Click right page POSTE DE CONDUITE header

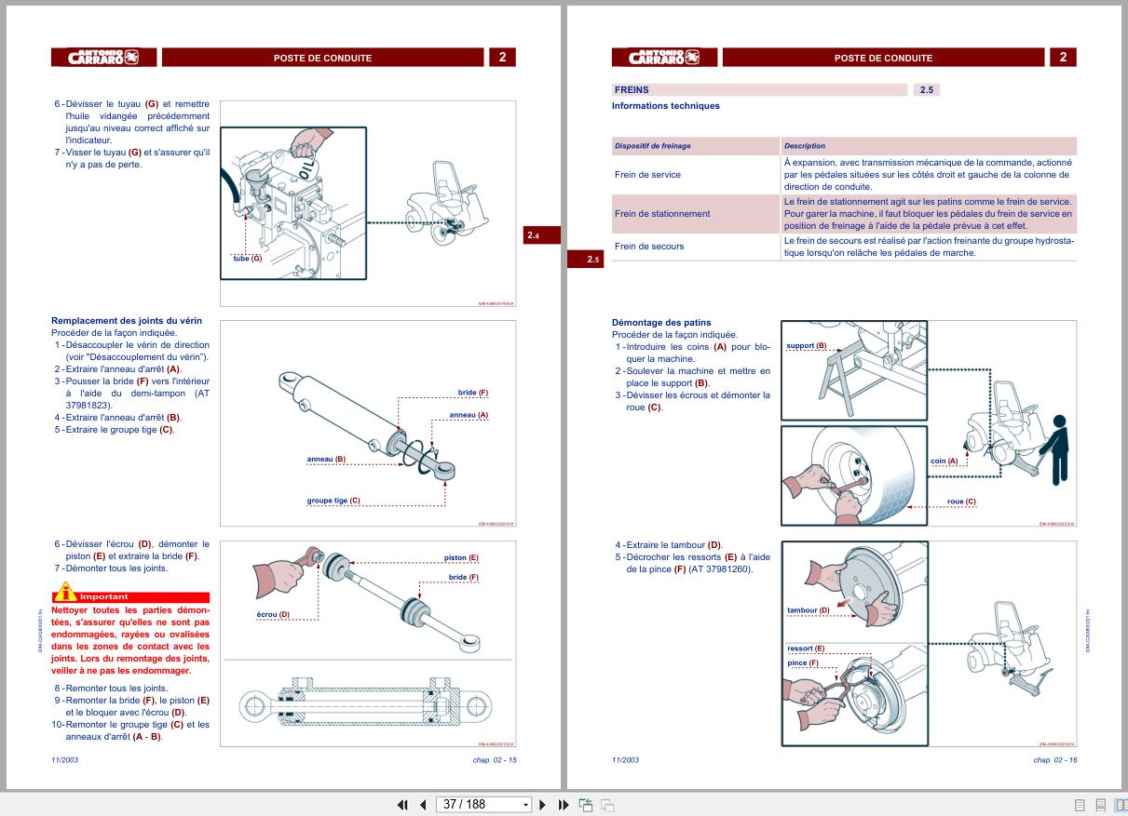tap(883, 58)
